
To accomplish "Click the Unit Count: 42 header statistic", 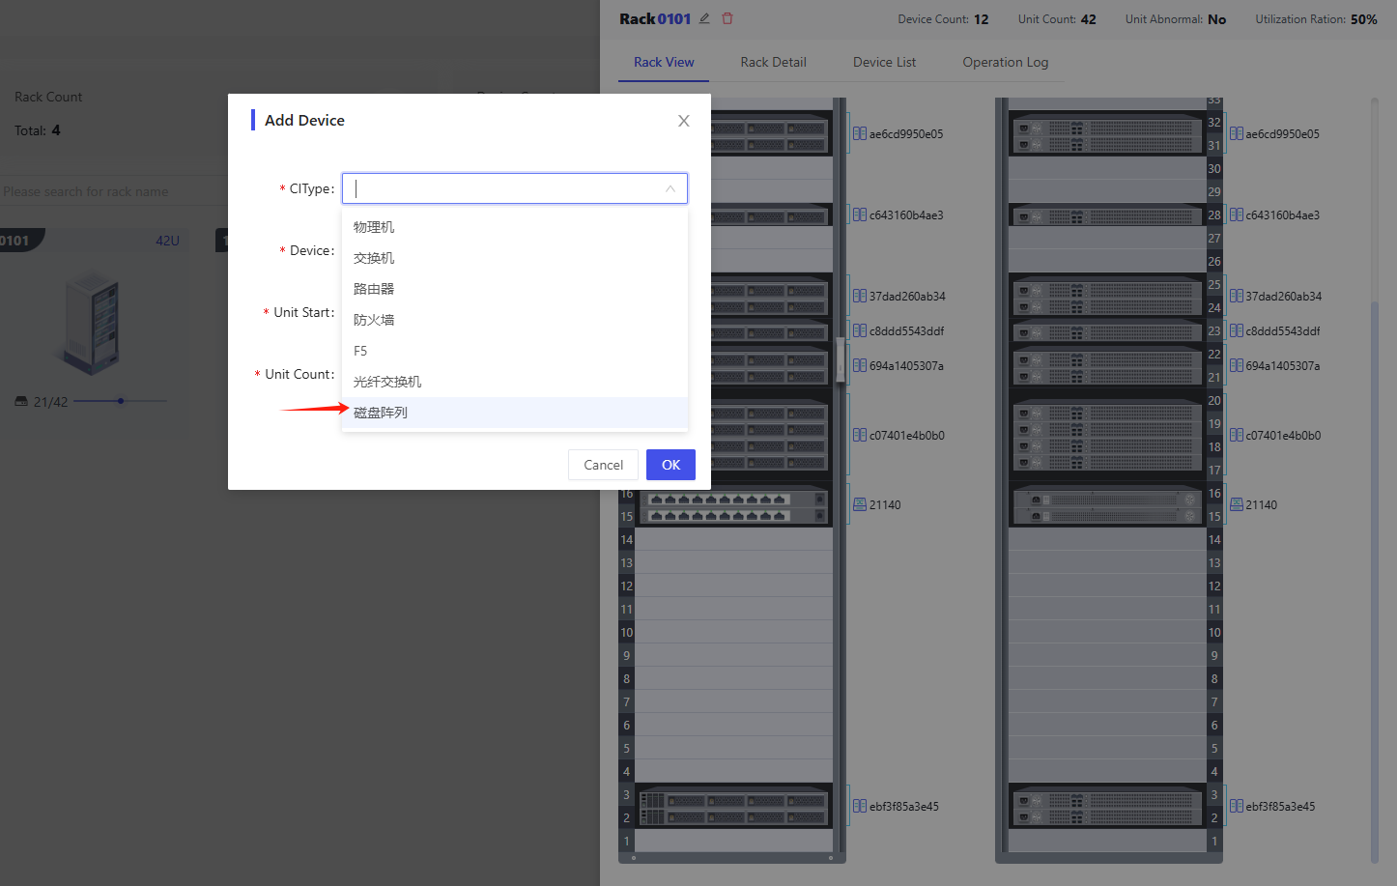I will coord(1057,19).
